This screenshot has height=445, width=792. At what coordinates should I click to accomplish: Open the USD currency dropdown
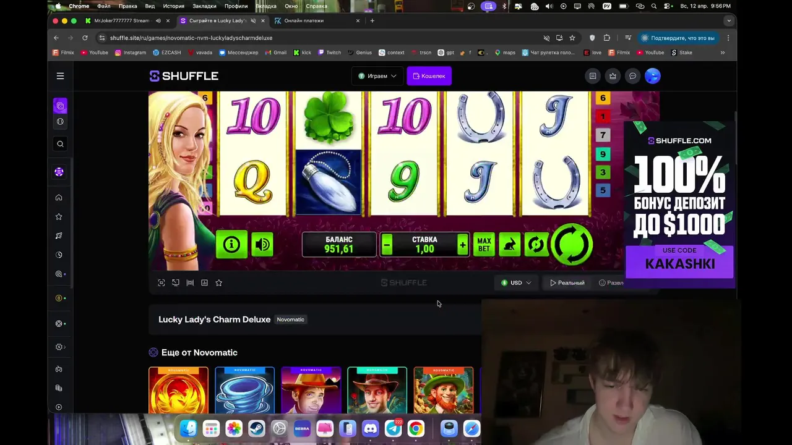tap(516, 282)
